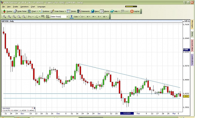Image resolution: width=197 pixels, height=118 pixels.
Task: Open the Color dropdown
Action: (77, 17)
